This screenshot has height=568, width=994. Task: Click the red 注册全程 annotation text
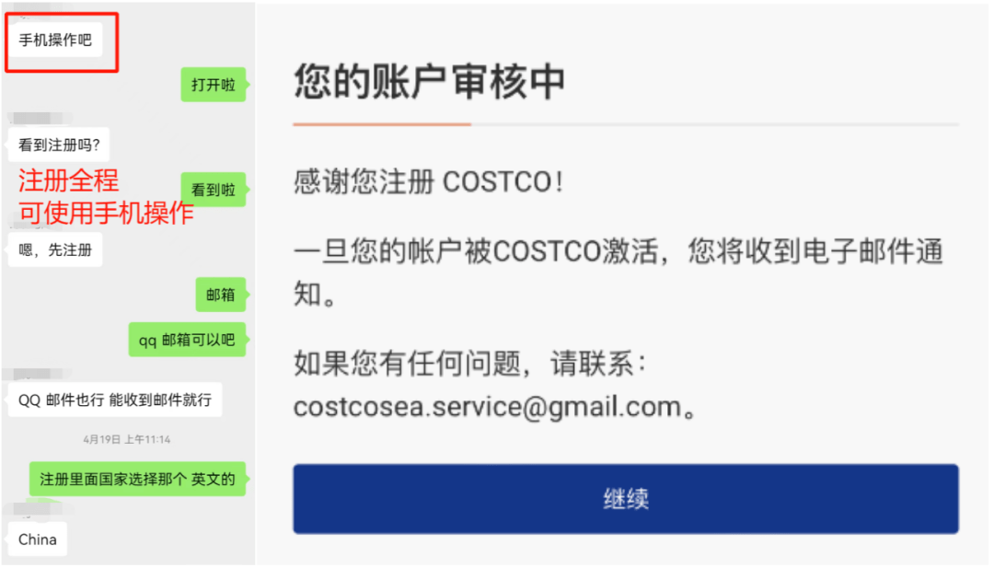coord(68,180)
